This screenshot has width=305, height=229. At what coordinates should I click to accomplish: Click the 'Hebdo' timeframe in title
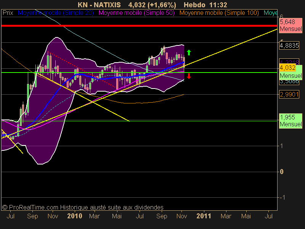click(x=194, y=5)
